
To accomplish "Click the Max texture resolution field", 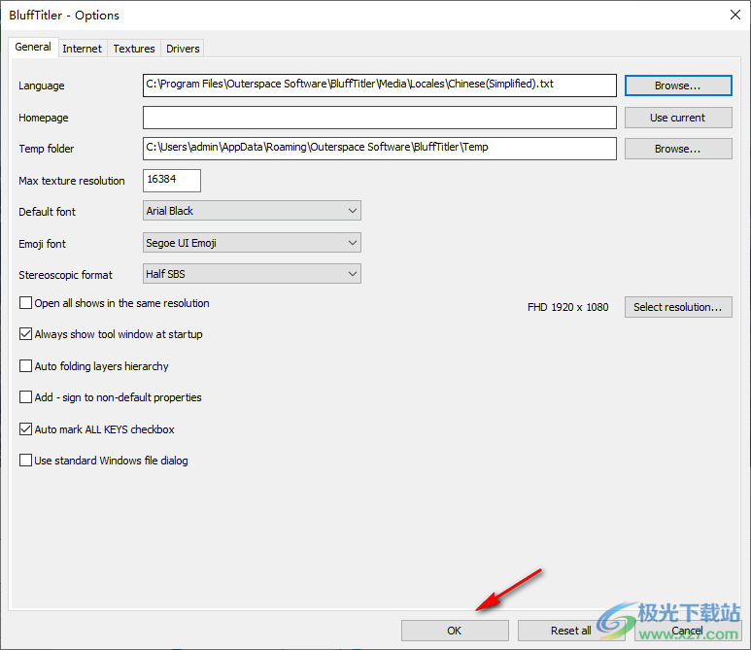I will (172, 181).
